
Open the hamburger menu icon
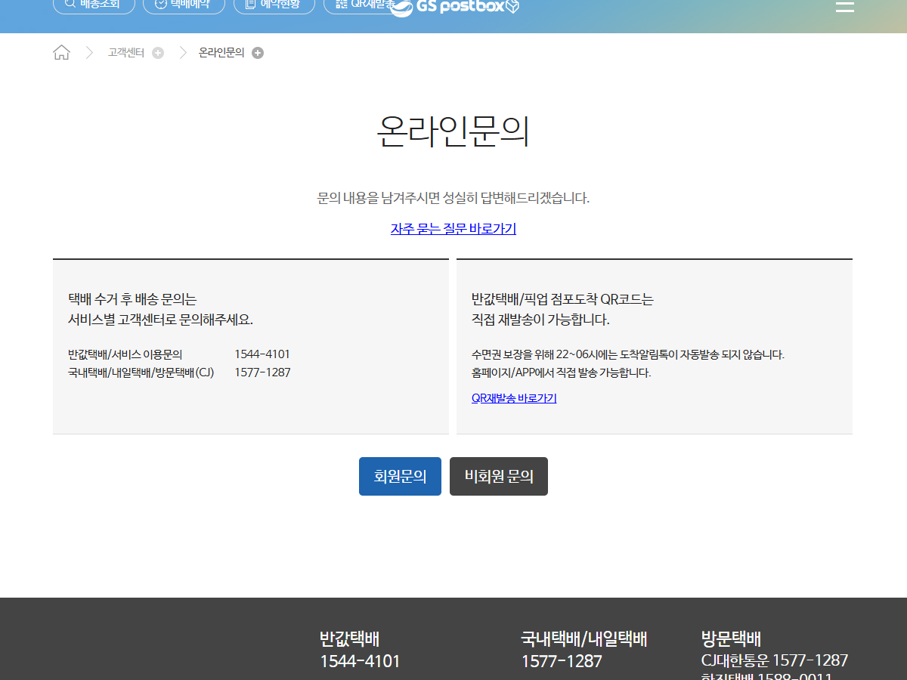(844, 7)
